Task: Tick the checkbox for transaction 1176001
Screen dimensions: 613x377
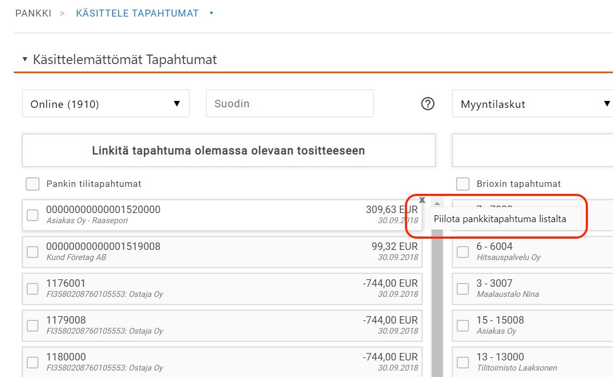Action: click(33, 289)
